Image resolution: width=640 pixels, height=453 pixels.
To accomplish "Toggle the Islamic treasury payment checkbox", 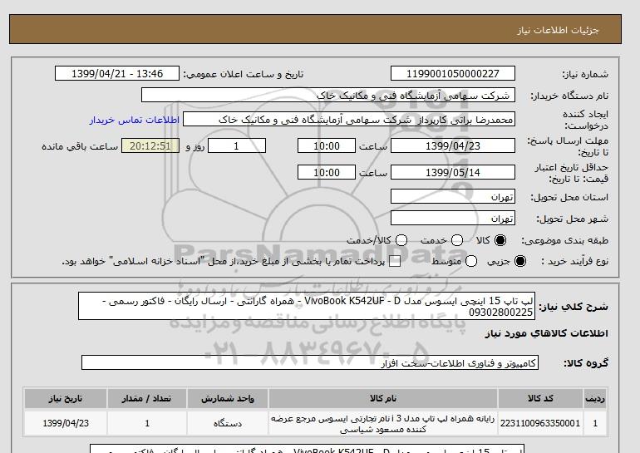I will coord(395,262).
